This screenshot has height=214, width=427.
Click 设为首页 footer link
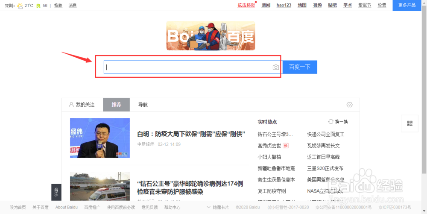click(x=18, y=207)
